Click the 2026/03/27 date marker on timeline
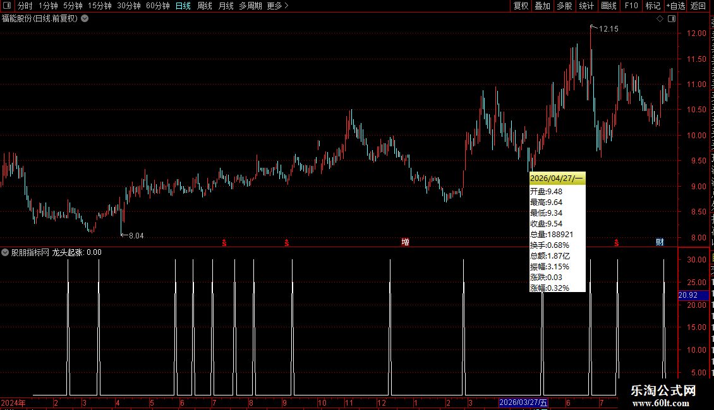Viewport: 714px width, 410px height. 523,402
